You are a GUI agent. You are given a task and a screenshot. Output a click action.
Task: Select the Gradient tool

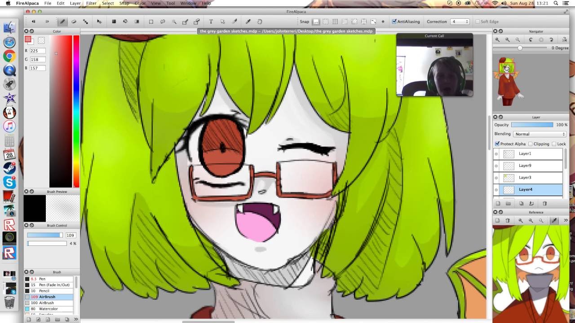pos(137,22)
